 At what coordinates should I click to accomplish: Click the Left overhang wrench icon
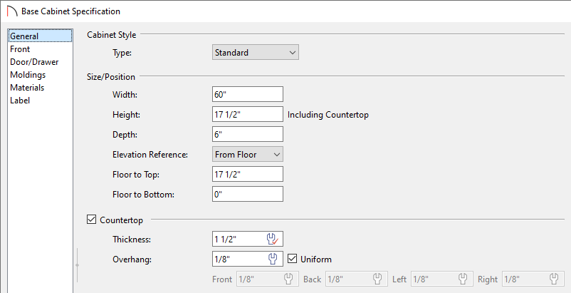coord(463,279)
